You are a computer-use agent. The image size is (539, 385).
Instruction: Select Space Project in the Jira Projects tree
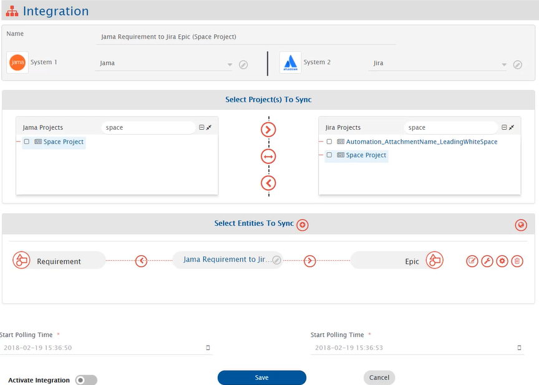[x=366, y=155]
